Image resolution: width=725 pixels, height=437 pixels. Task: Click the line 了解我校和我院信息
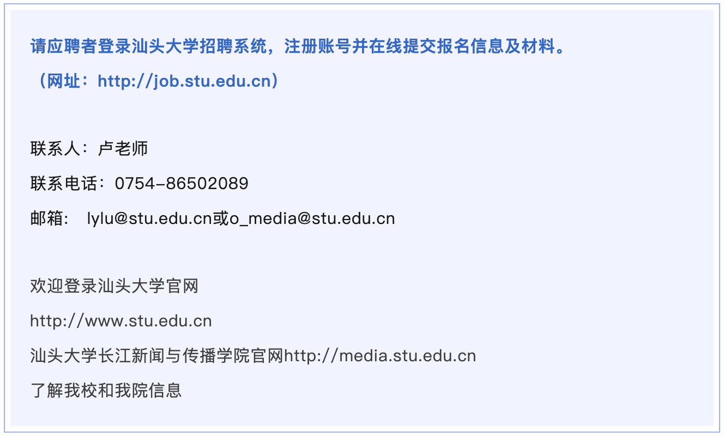[106, 391]
